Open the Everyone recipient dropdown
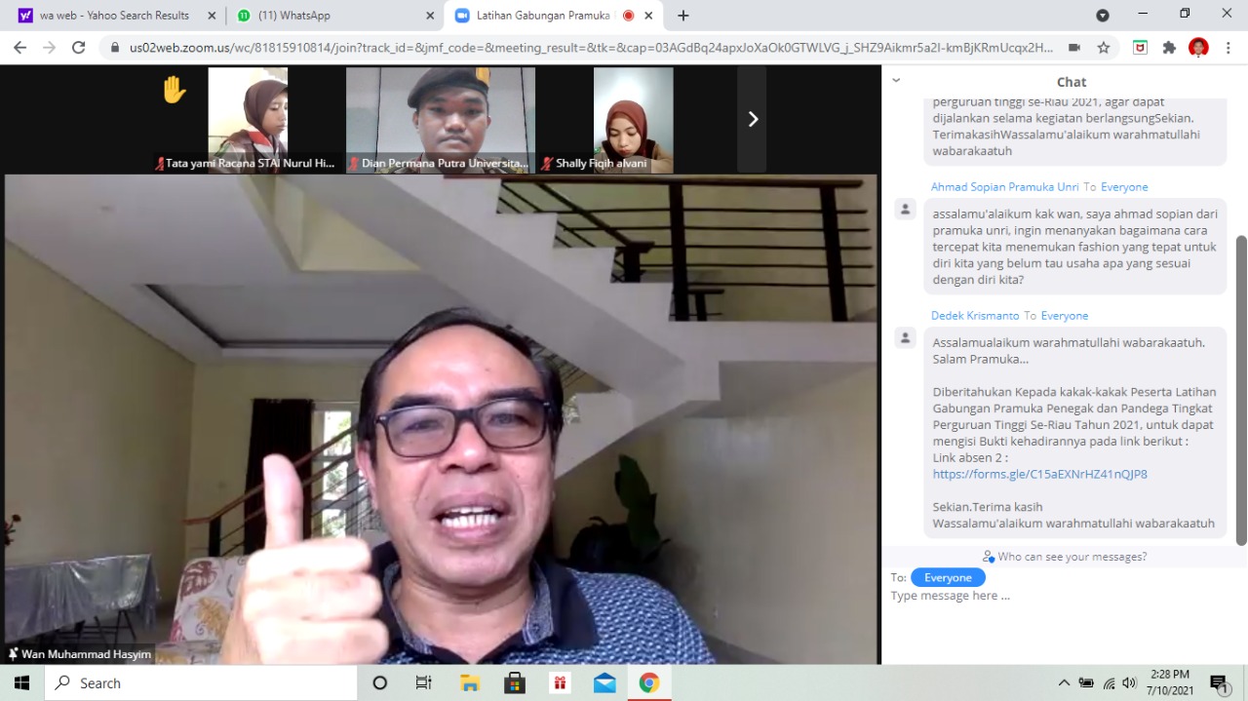1248x701 pixels. pyautogui.click(x=948, y=577)
